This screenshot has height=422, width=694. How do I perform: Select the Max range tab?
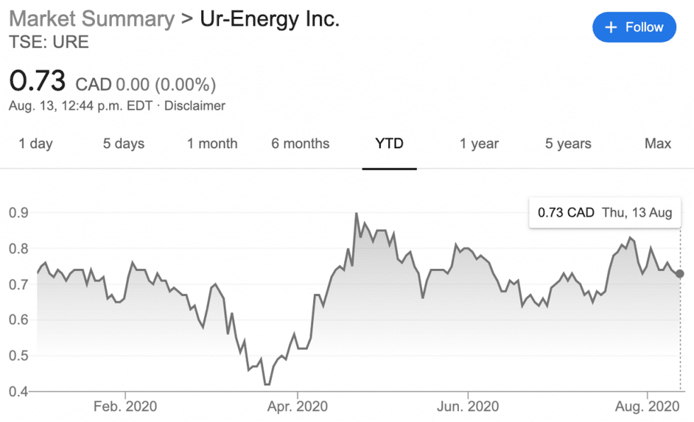657,144
